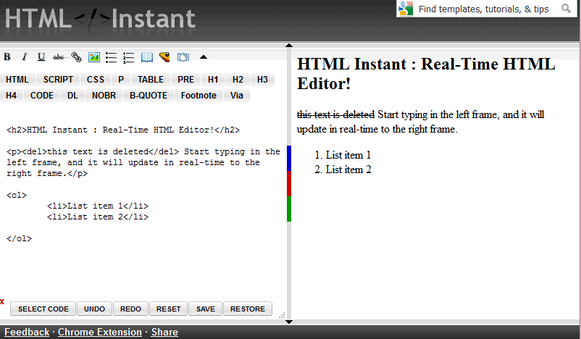Image resolution: width=581 pixels, height=339 pixels.
Task: Click 'List item 2' in preview
Action: pyautogui.click(x=348, y=169)
